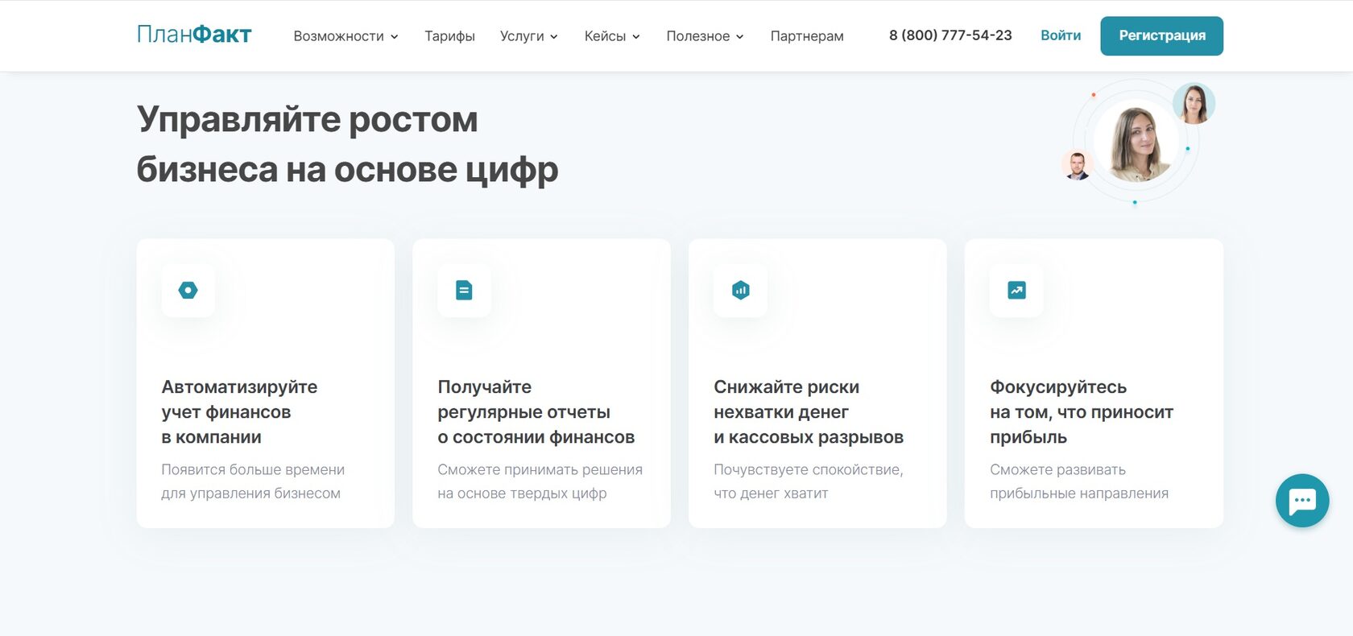Click the Регистрация button
Image resolution: width=1353 pixels, height=636 pixels.
(1161, 35)
